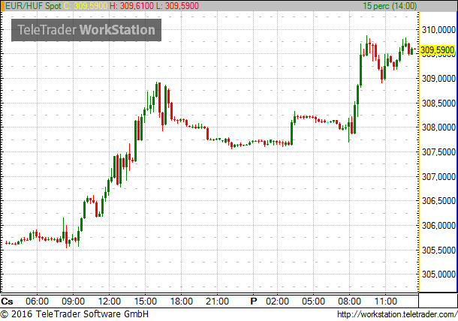Click the 11:00 time axis label

click(x=386, y=301)
